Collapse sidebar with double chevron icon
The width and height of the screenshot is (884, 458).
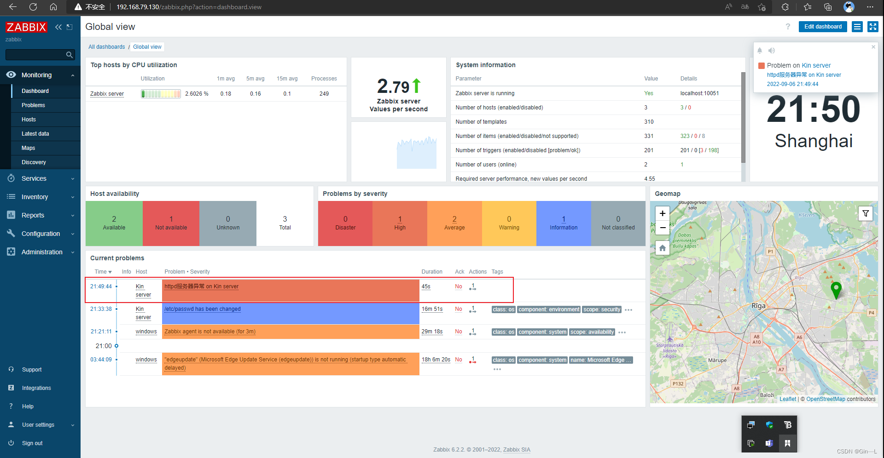point(58,27)
